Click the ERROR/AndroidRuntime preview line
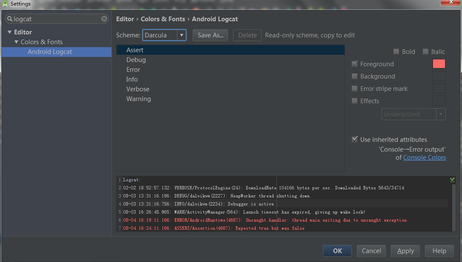This screenshot has height=262, width=462. 265,220
